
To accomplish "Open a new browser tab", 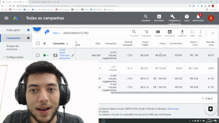I will [58, 2].
